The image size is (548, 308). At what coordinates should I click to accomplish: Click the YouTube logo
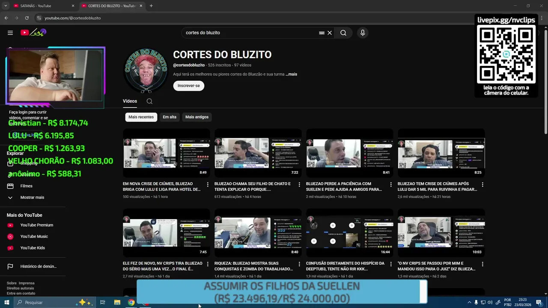pos(33,33)
